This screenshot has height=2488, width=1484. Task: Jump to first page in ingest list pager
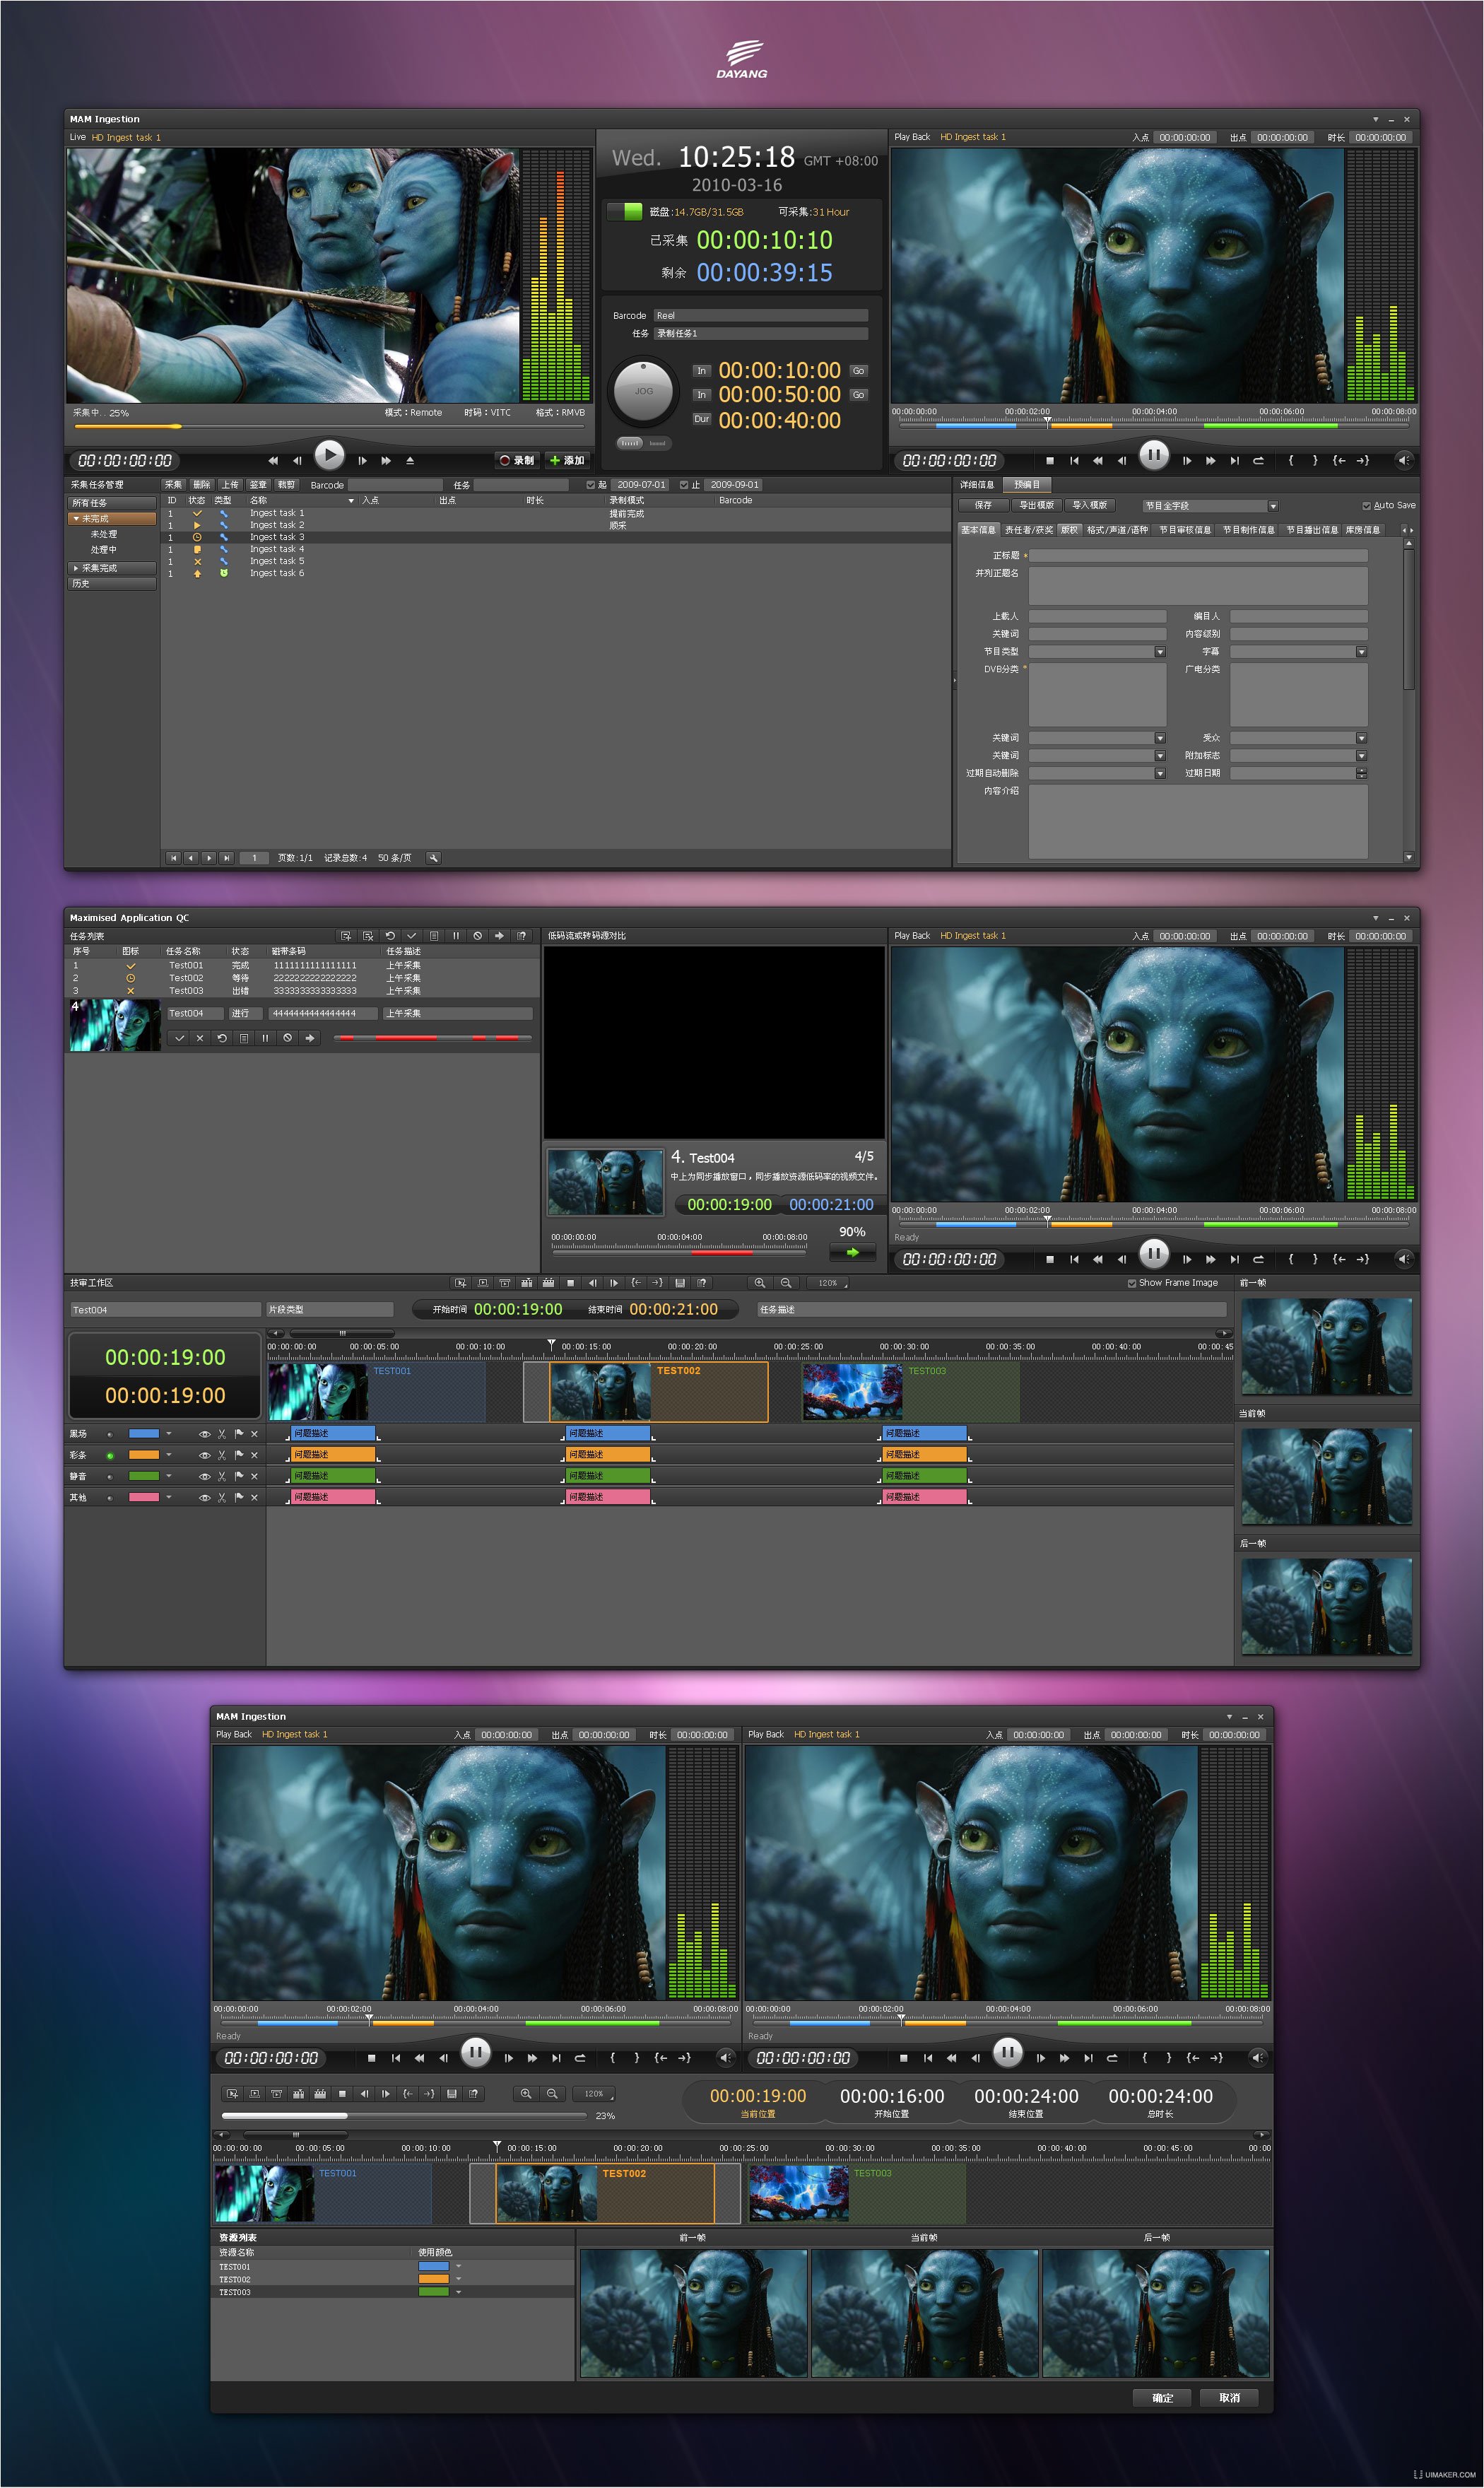coord(173,858)
